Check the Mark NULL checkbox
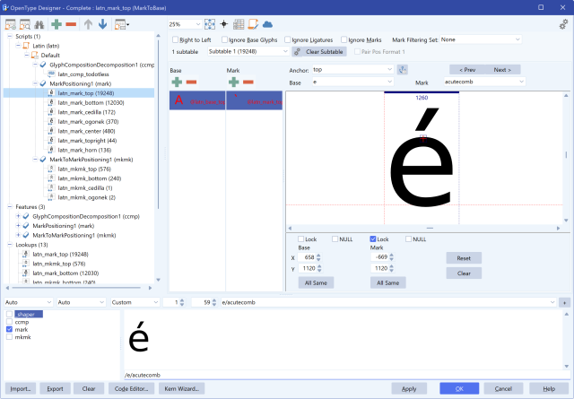 click(409, 239)
